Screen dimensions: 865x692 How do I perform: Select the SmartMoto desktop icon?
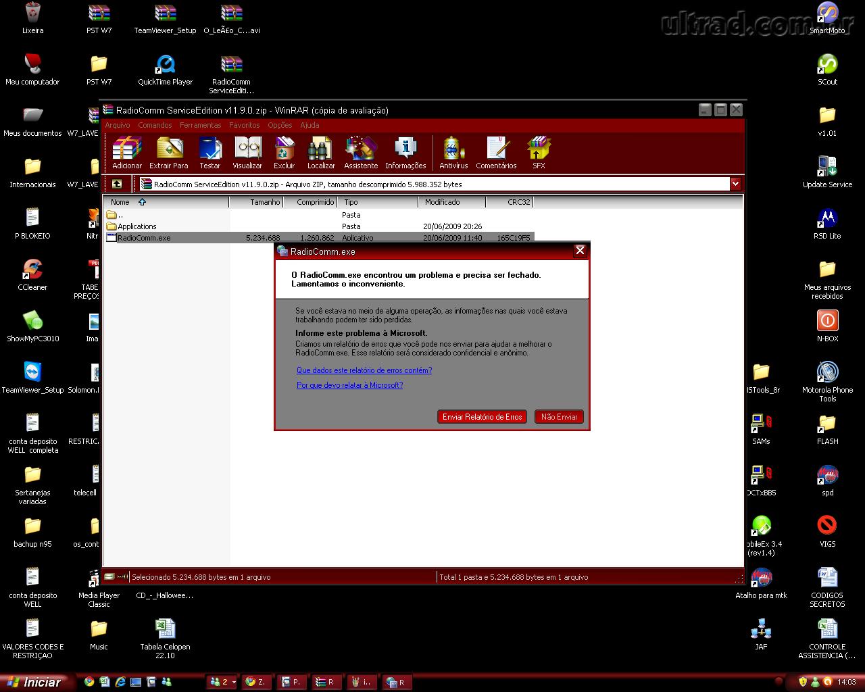pyautogui.click(x=827, y=18)
